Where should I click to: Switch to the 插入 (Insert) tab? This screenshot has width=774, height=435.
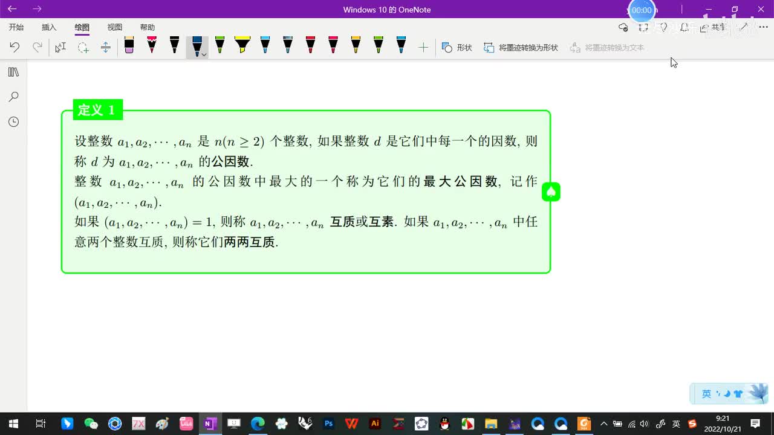point(49,27)
